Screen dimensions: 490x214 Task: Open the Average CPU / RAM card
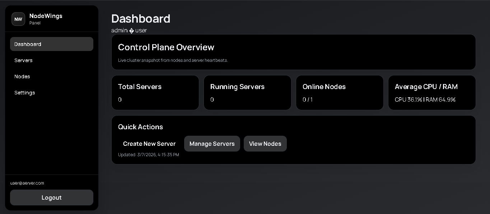coord(432,92)
